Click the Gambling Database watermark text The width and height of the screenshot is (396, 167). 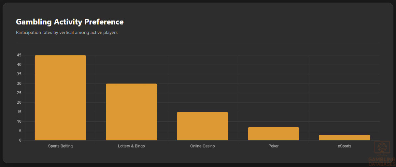point(382,161)
